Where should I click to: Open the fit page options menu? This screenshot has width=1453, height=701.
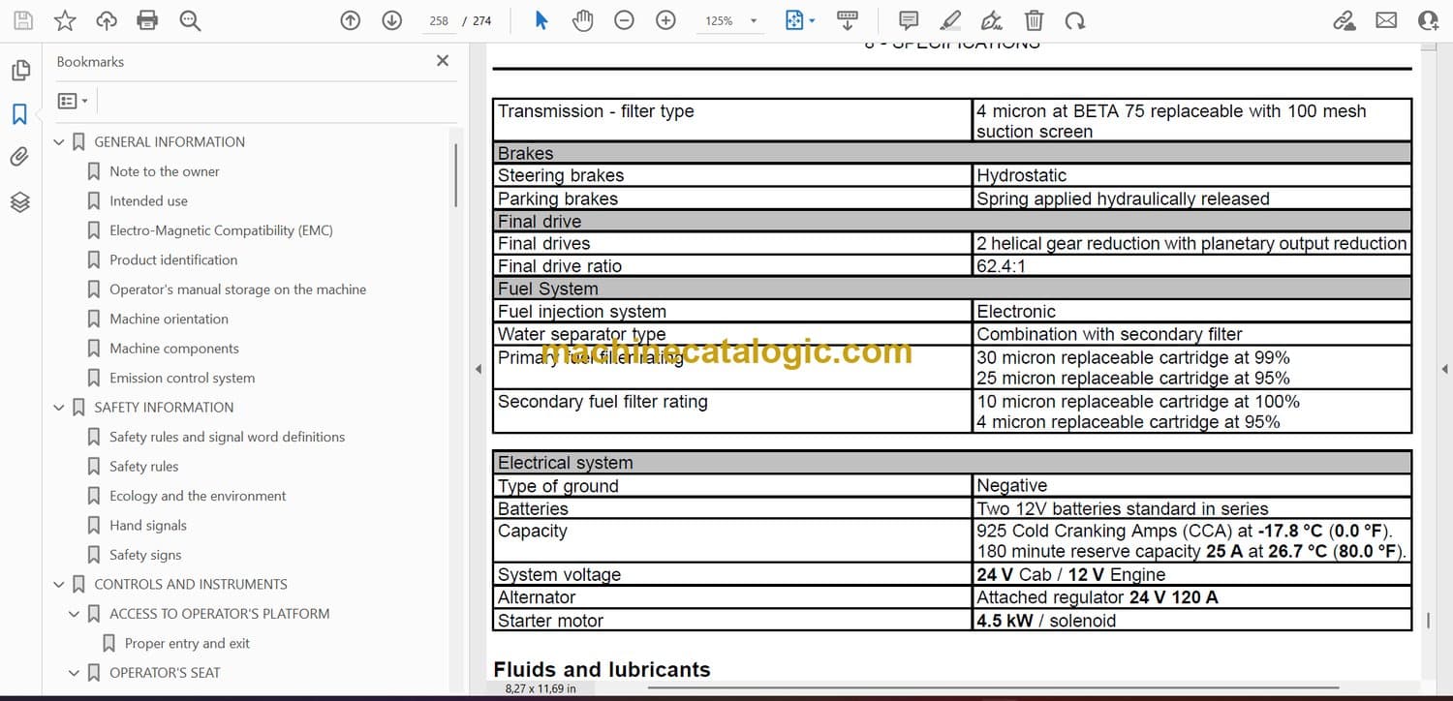(x=800, y=20)
